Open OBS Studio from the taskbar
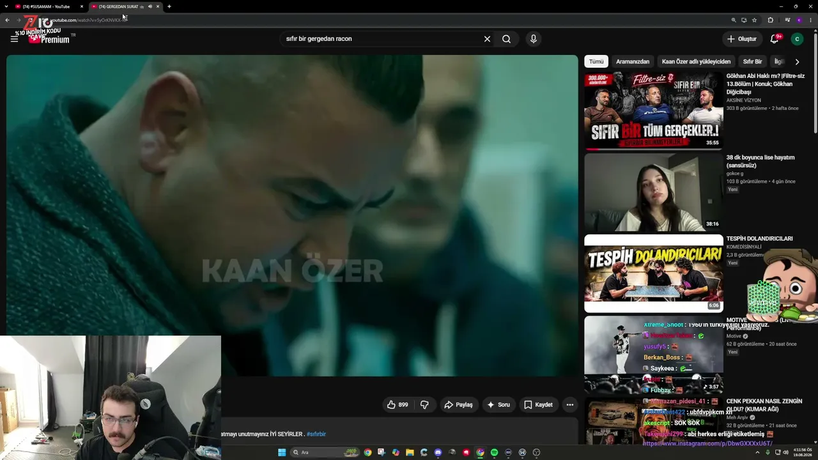818x460 pixels. pyautogui.click(x=536, y=452)
